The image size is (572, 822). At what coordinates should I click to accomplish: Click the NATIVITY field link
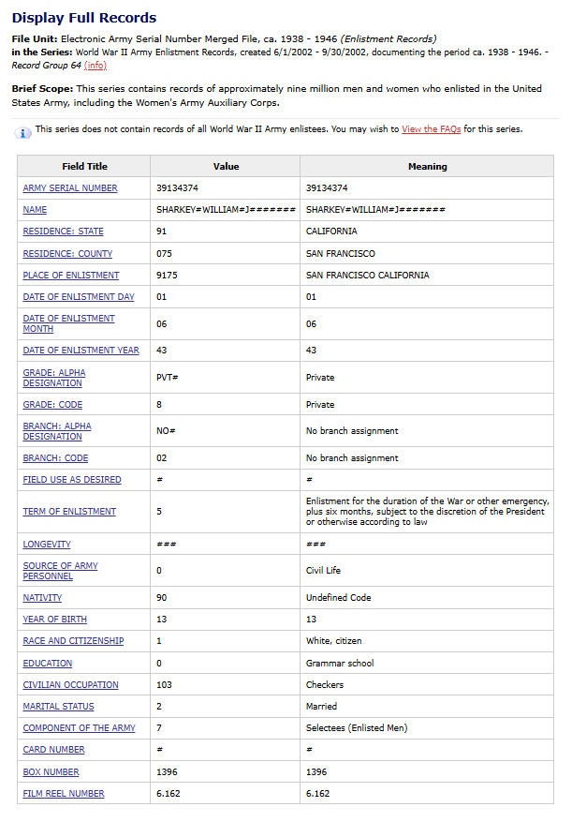[42, 597]
